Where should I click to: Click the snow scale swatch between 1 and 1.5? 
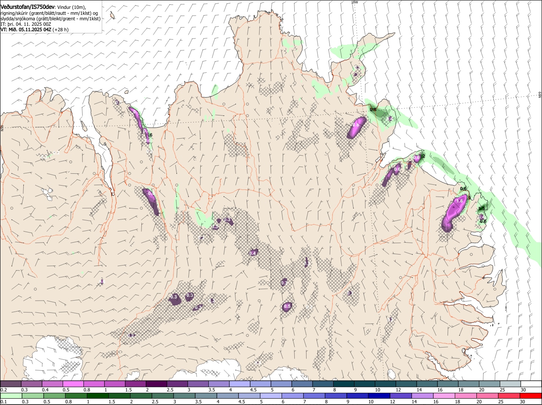tap(115, 384)
